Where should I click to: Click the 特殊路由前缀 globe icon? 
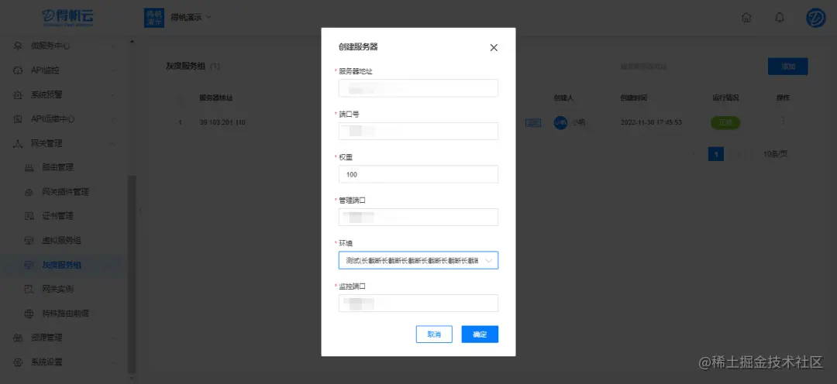pyautogui.click(x=29, y=314)
